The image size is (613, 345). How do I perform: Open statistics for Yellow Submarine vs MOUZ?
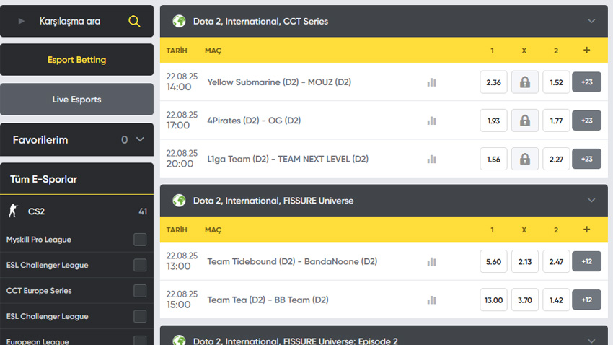431,82
